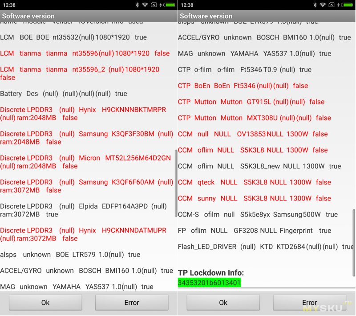Tap the Error button on the right screen
The height and width of the screenshot is (316, 356).
click(309, 302)
